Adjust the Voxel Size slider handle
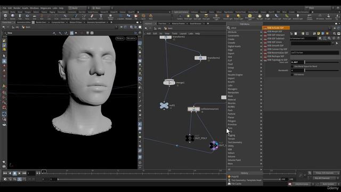The height and width of the screenshot is (192, 341). [x=305, y=62]
